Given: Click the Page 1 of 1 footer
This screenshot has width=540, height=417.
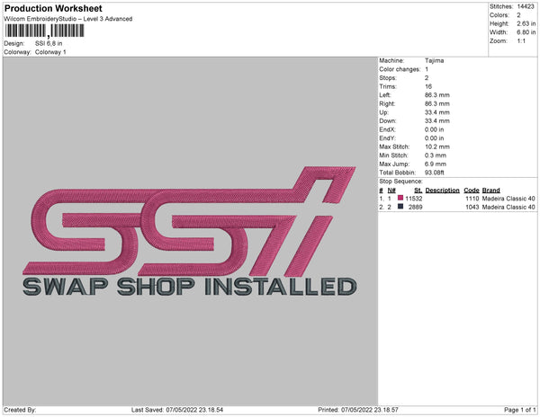Looking at the screenshot, I should pos(516,410).
